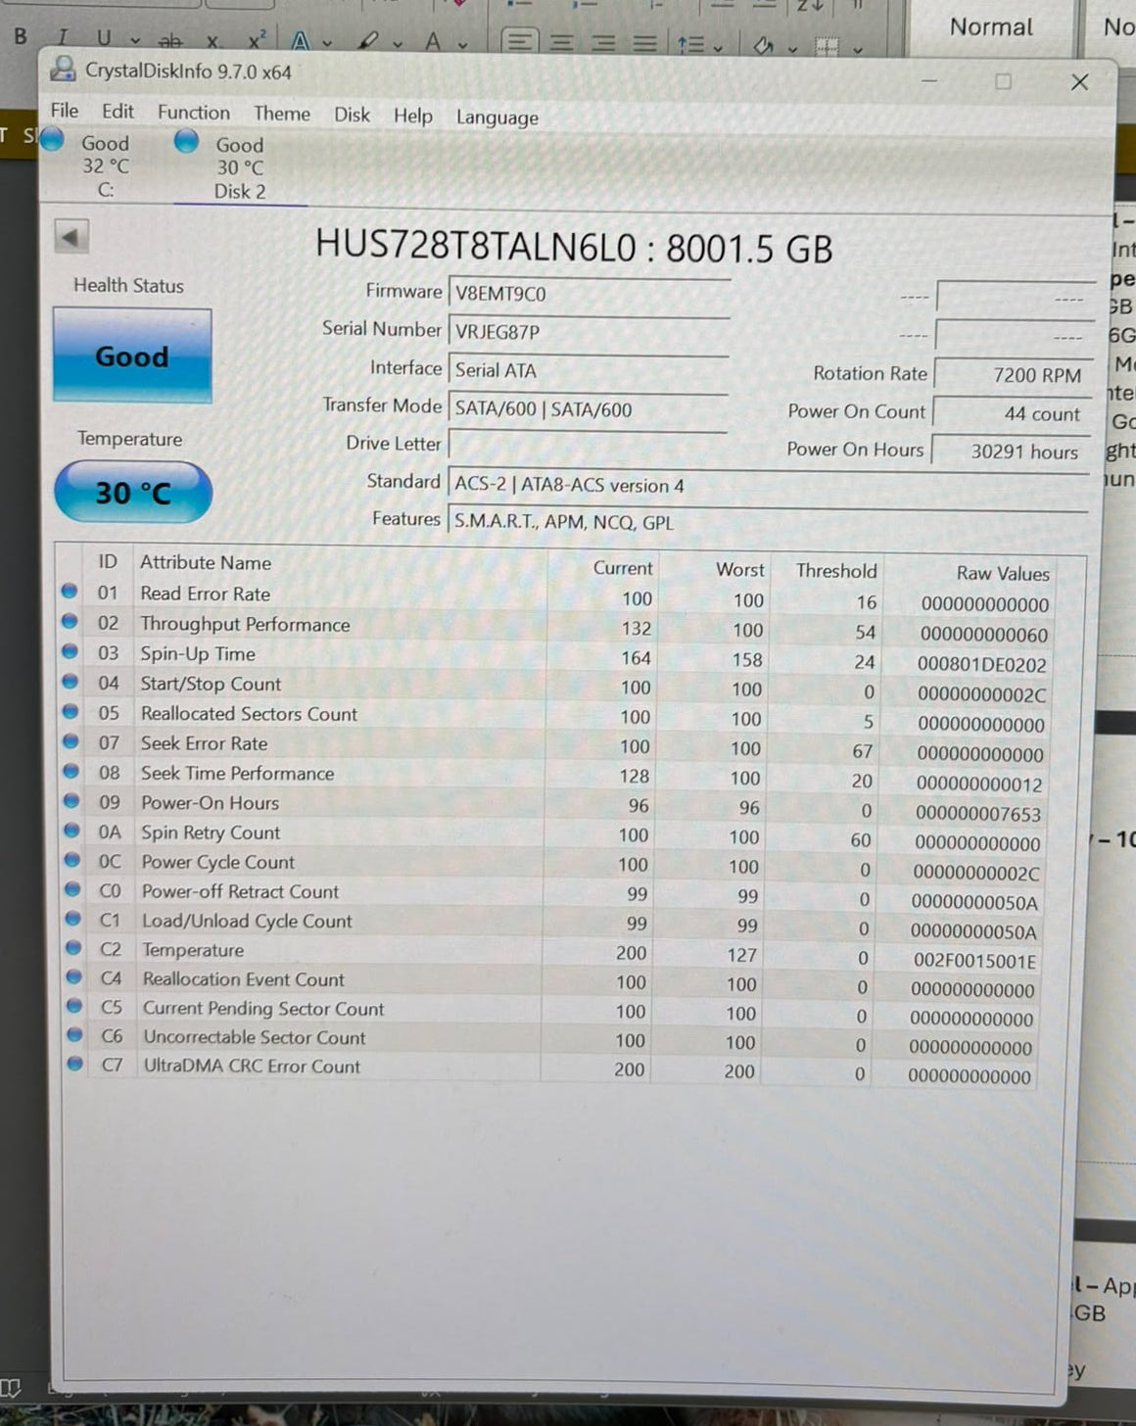Click the Firmware field V8EMT9C0
Screen dimensions: 1136x1426
(590, 293)
